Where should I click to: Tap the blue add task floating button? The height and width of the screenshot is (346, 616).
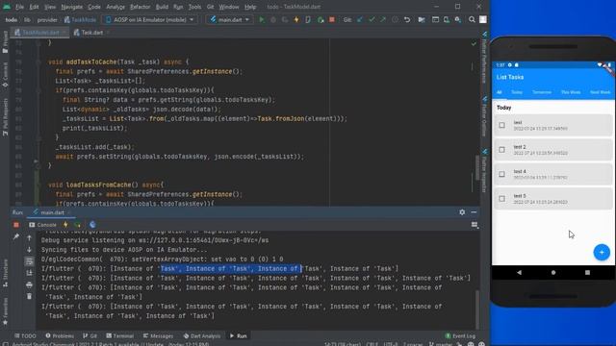[x=602, y=252]
